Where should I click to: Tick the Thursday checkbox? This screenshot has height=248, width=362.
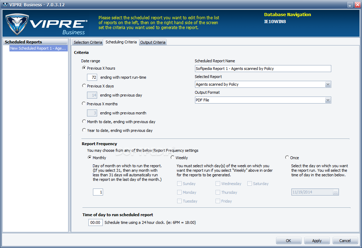pyautogui.click(x=218, y=192)
